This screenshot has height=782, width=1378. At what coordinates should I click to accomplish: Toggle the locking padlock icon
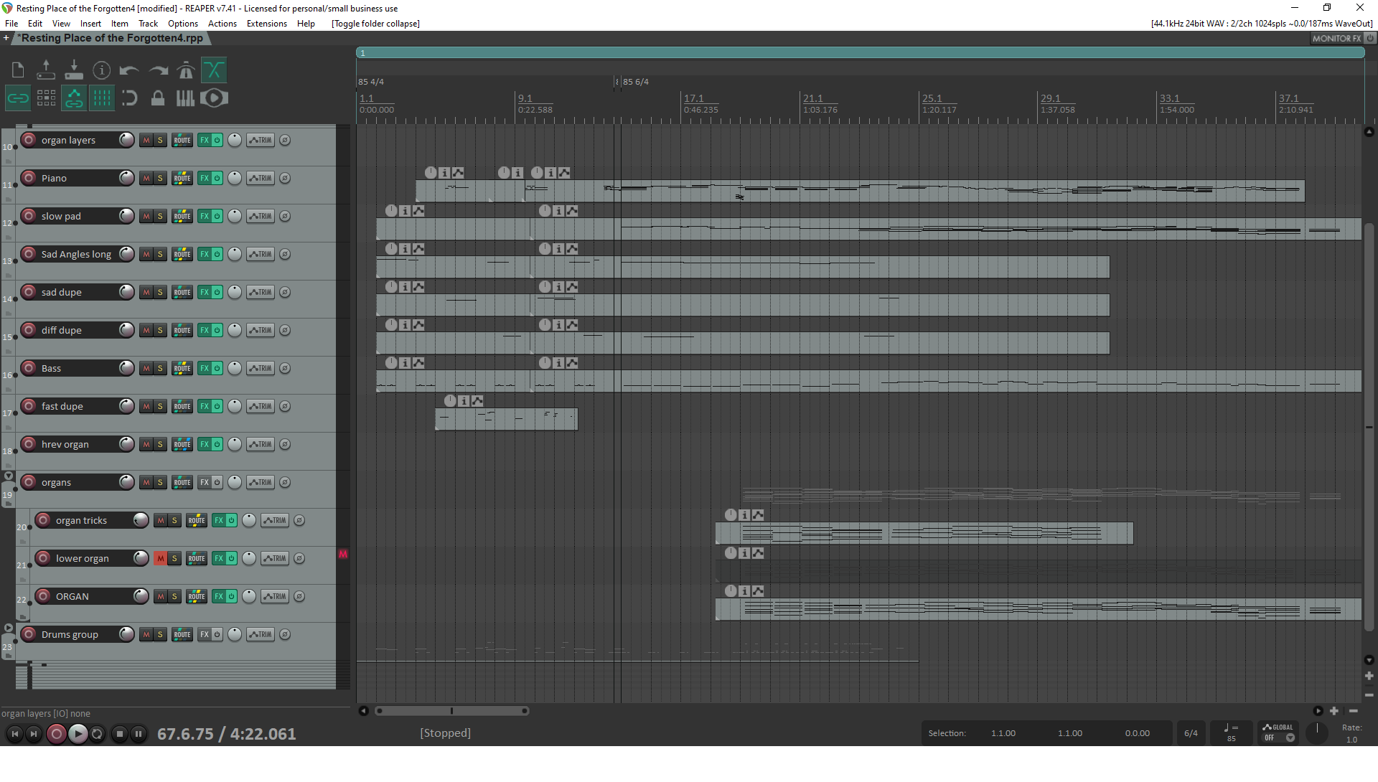coord(158,98)
